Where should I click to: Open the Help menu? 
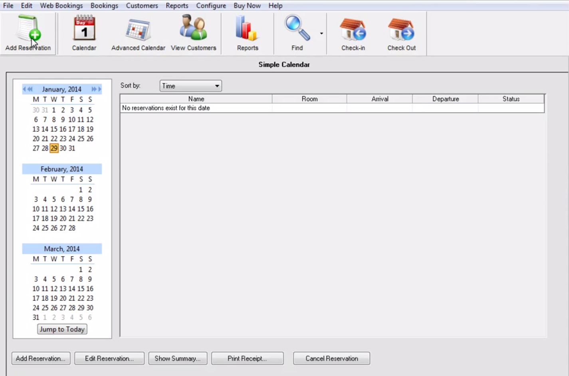[275, 6]
